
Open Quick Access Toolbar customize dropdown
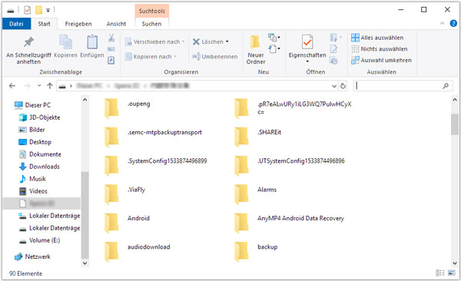click(x=48, y=10)
